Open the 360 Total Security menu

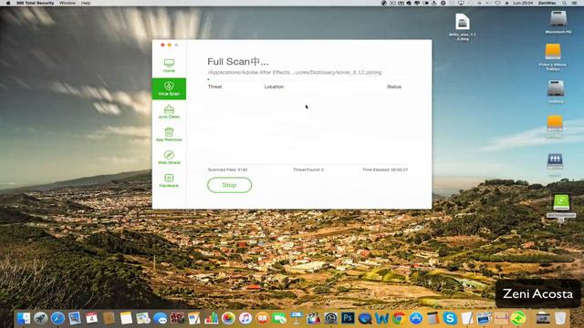pyautogui.click(x=35, y=3)
